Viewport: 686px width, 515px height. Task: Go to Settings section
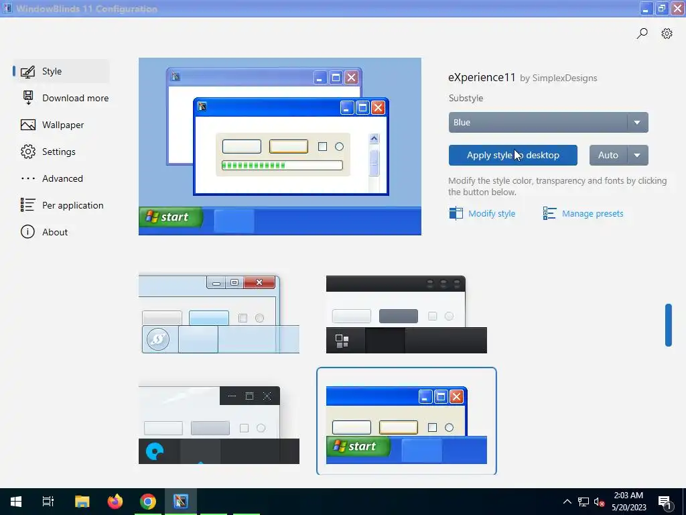tap(61, 152)
